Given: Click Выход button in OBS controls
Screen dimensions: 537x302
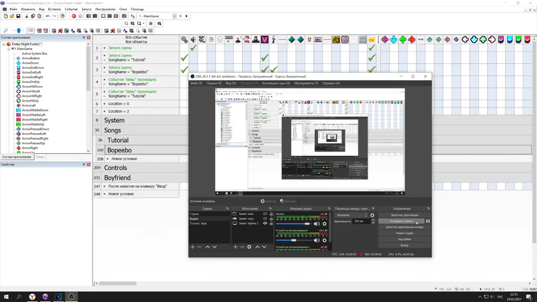Looking at the screenshot, I should pos(405,245).
